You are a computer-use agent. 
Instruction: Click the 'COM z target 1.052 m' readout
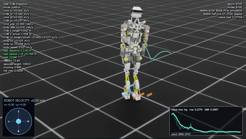[18, 31]
